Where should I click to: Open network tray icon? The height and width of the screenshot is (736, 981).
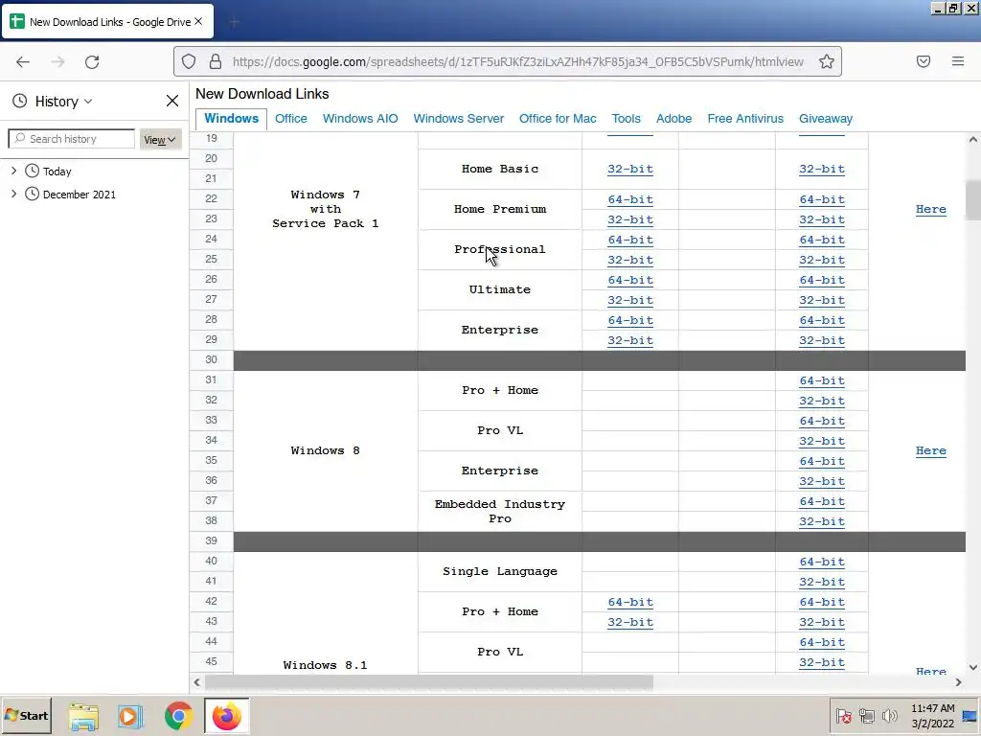tap(866, 716)
